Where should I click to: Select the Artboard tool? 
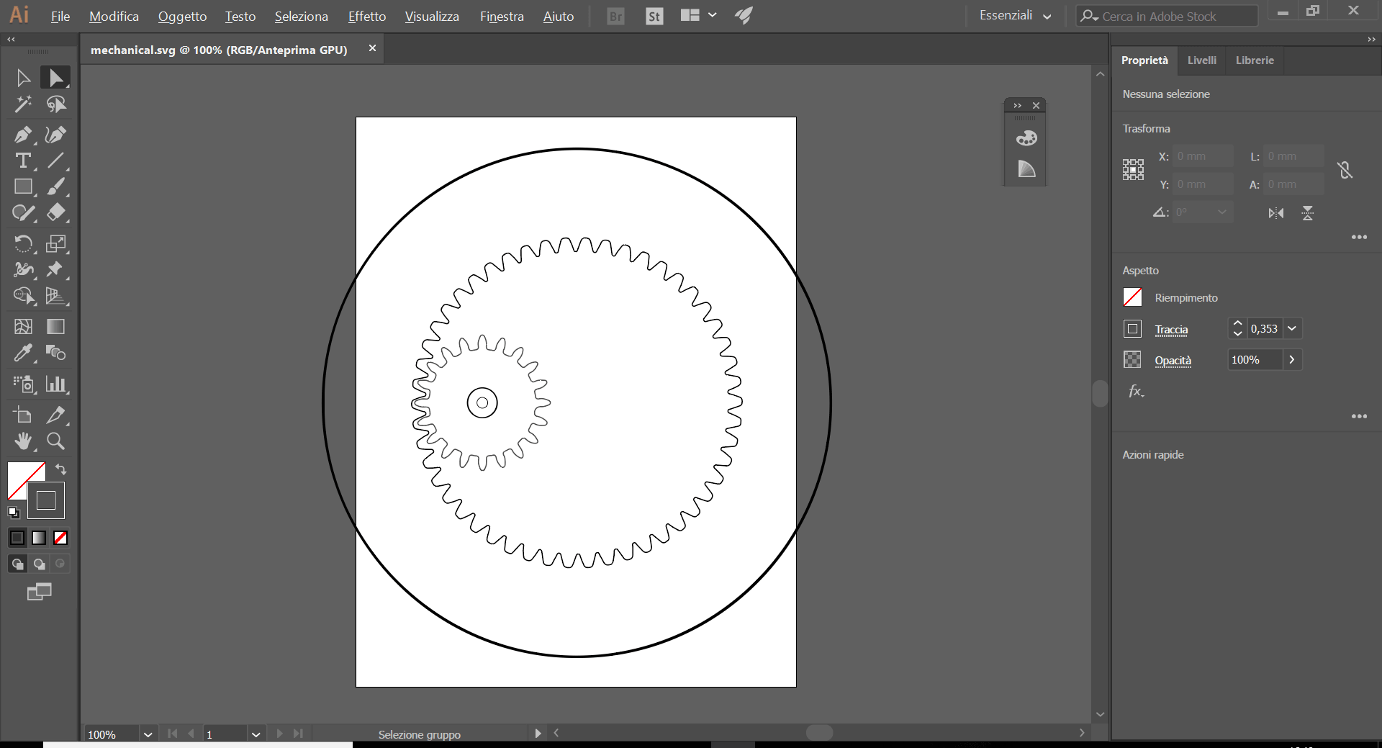(x=23, y=415)
